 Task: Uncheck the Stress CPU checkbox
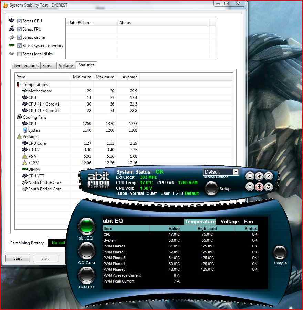click(19, 21)
